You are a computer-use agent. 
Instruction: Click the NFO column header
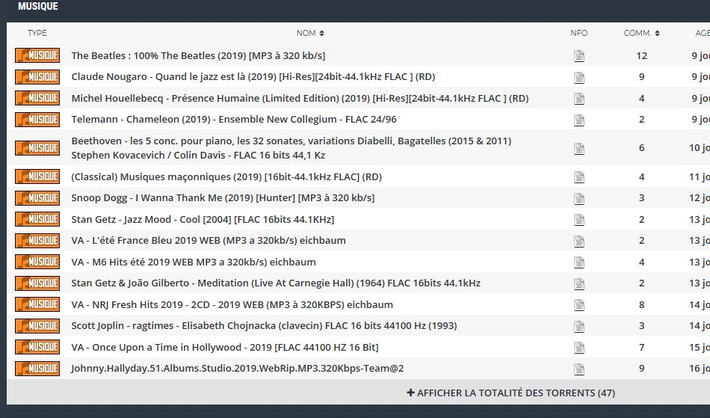click(x=578, y=33)
